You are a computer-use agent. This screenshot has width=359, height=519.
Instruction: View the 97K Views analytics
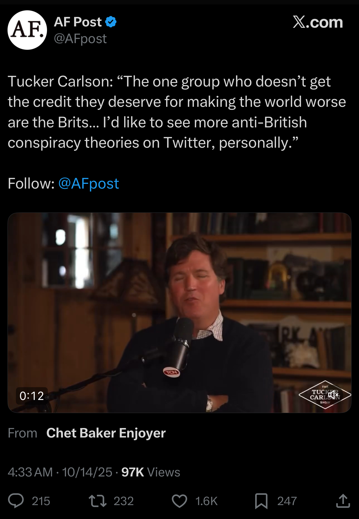pos(151,472)
